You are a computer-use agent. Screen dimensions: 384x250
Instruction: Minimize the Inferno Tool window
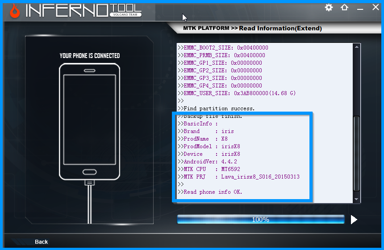(x=360, y=9)
